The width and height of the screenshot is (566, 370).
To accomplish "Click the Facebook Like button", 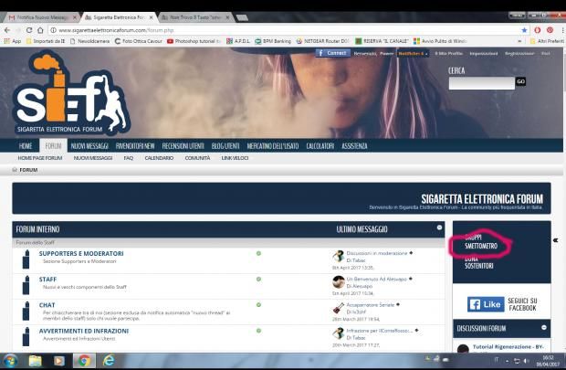I will point(486,304).
